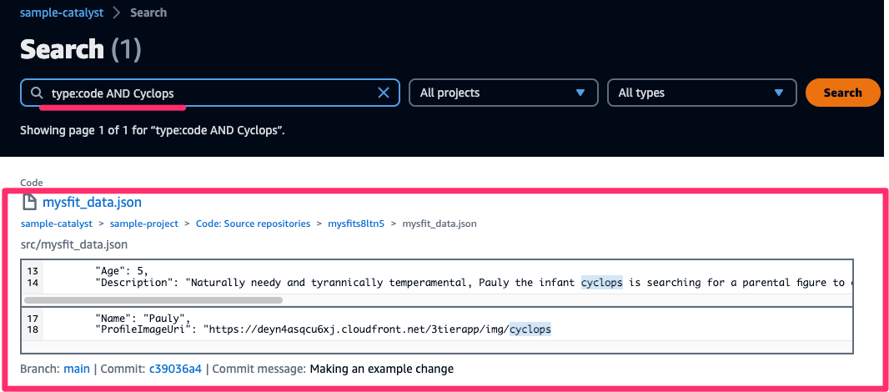Open sample-project link in result path
This screenshot has height=392, width=889.
point(144,224)
